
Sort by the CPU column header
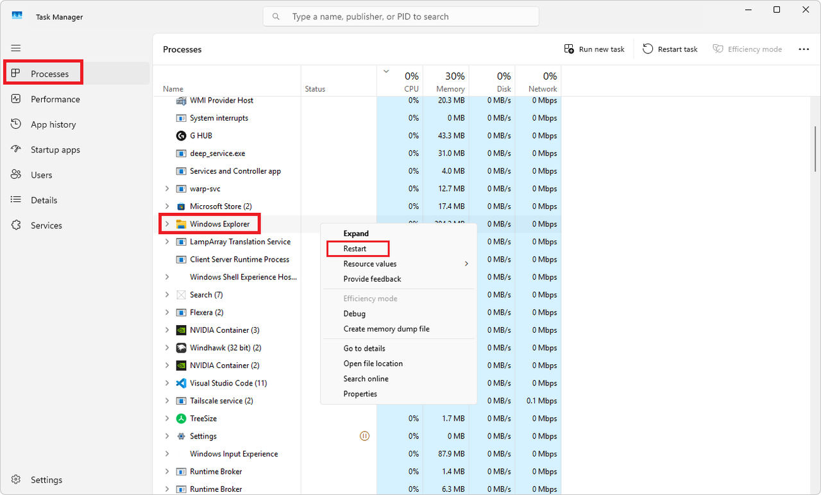[400, 81]
